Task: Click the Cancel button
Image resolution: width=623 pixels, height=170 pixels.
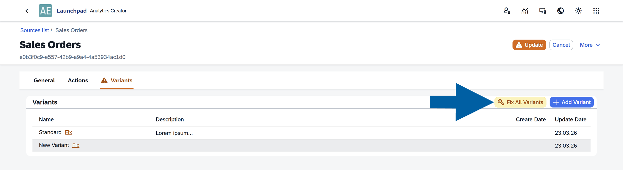Action: pos(561,45)
